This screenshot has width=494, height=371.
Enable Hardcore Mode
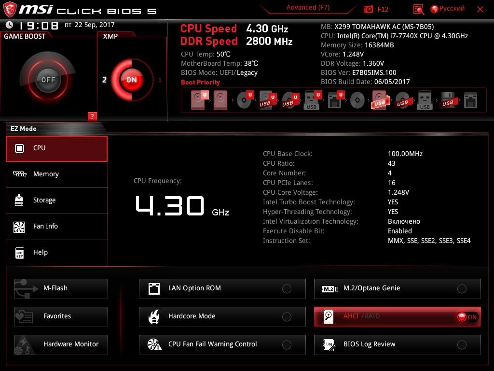click(x=222, y=316)
